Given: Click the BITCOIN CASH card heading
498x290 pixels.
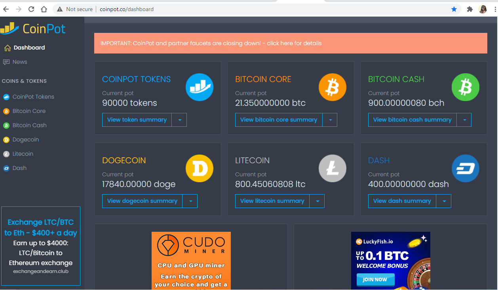Looking at the screenshot, I should [396, 79].
